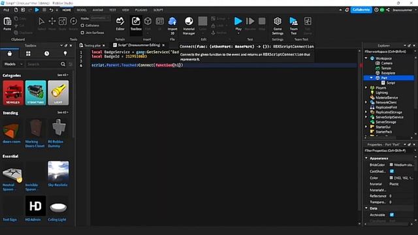Expand the StarterGui node
The width and height of the screenshot is (418, 235).
pos(366,127)
